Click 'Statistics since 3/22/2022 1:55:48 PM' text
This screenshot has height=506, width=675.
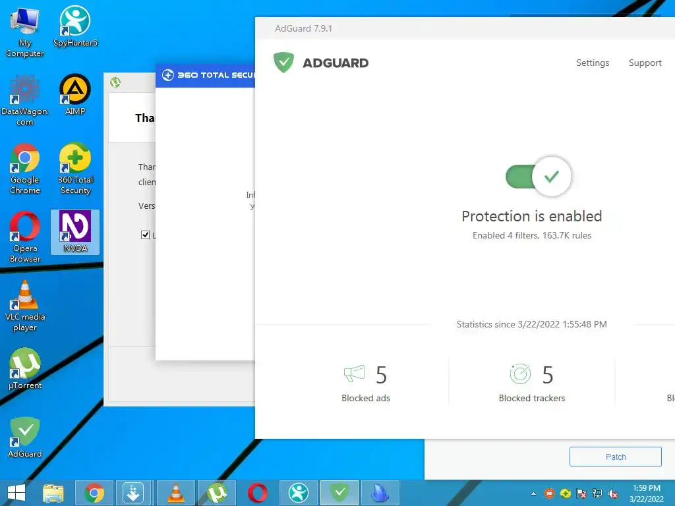coord(532,324)
